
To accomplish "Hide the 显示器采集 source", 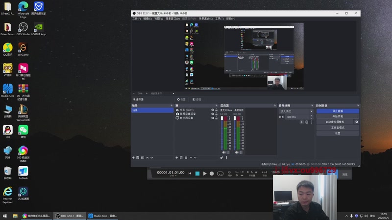I will tap(213, 118).
